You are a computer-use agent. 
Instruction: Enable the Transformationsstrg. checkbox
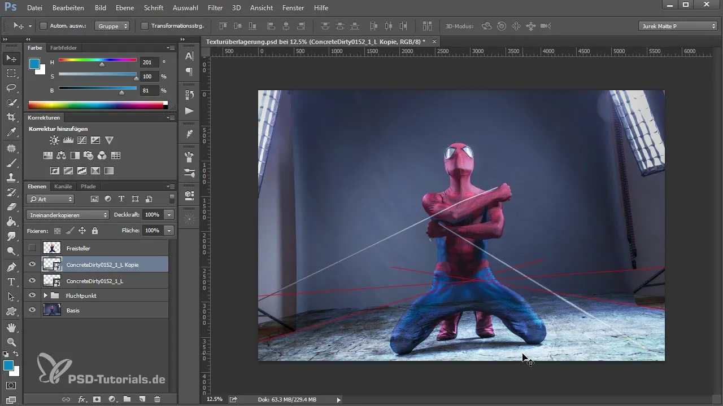point(145,26)
